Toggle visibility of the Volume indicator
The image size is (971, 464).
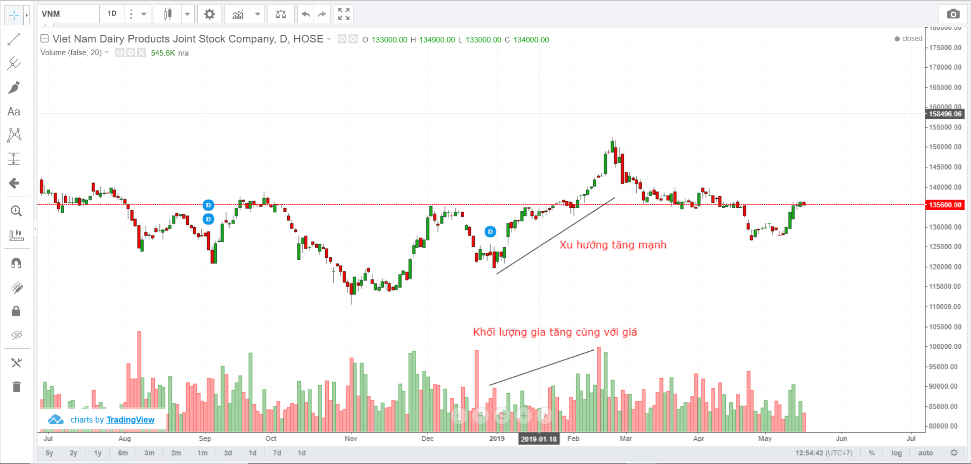(120, 53)
